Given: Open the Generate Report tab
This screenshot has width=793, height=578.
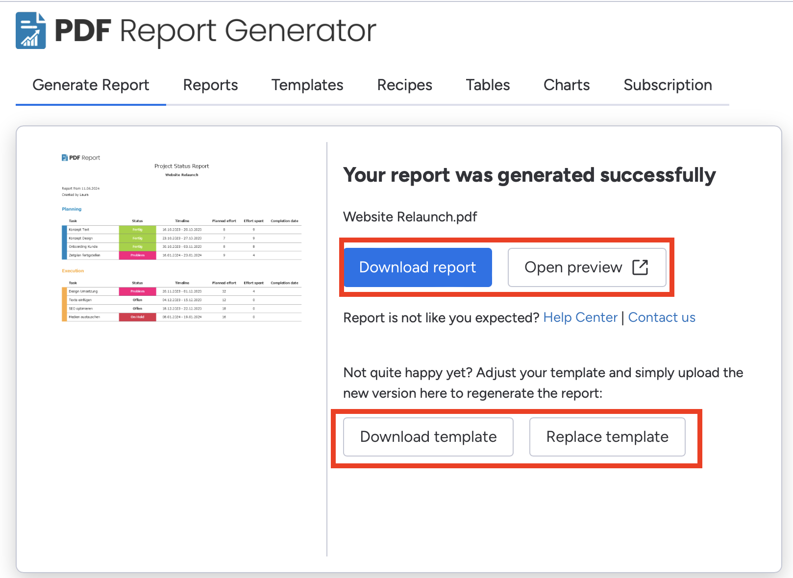Looking at the screenshot, I should [91, 85].
